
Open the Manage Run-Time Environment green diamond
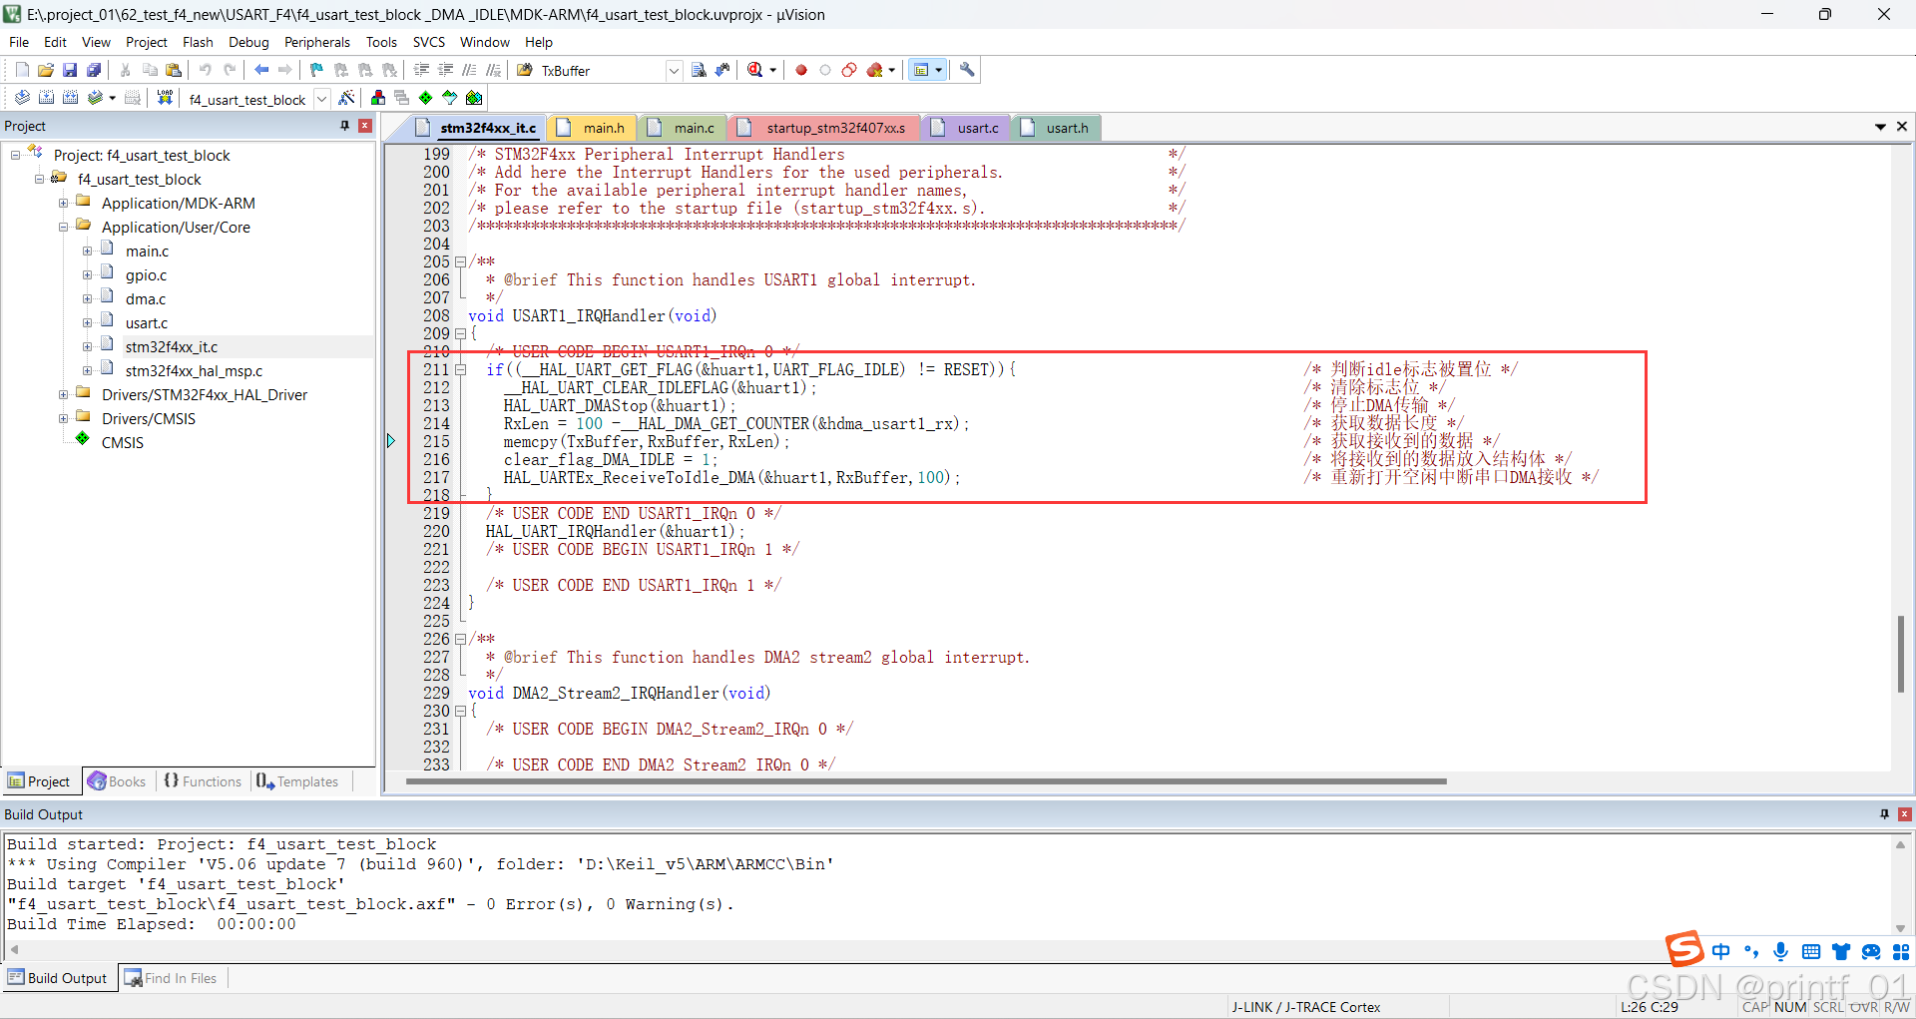(x=426, y=98)
